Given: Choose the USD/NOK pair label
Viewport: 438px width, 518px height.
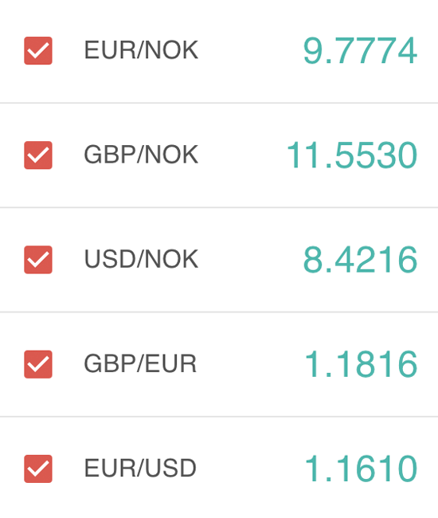Looking at the screenshot, I should point(141,259).
